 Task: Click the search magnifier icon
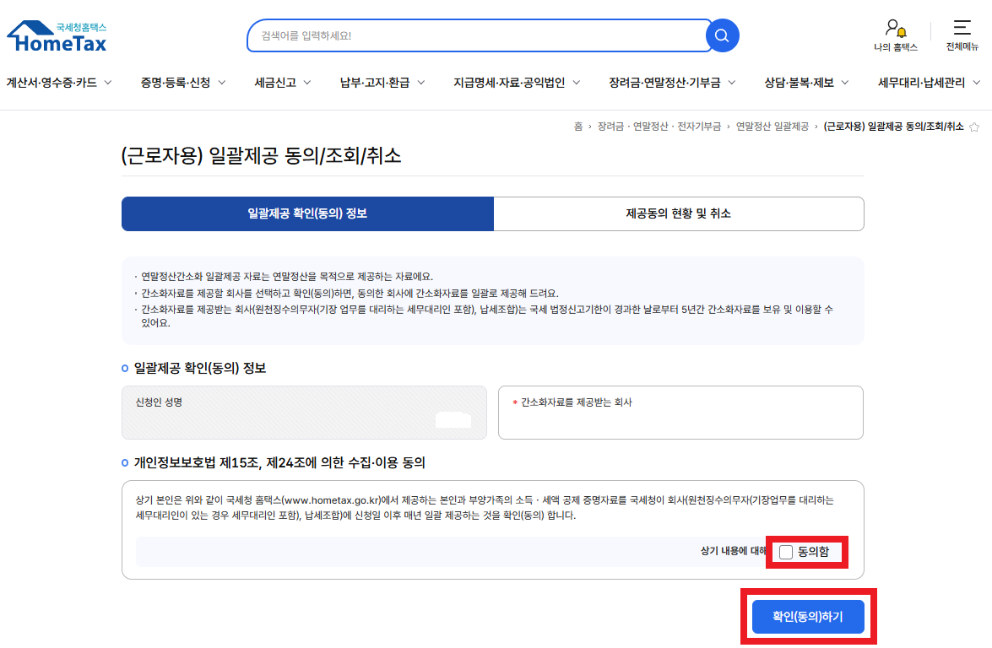pyautogui.click(x=722, y=35)
